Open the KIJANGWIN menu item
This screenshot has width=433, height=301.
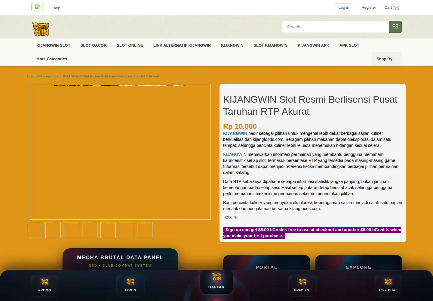[232, 45]
